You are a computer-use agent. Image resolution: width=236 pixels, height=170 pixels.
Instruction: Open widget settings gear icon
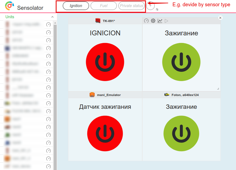pos(153,21)
